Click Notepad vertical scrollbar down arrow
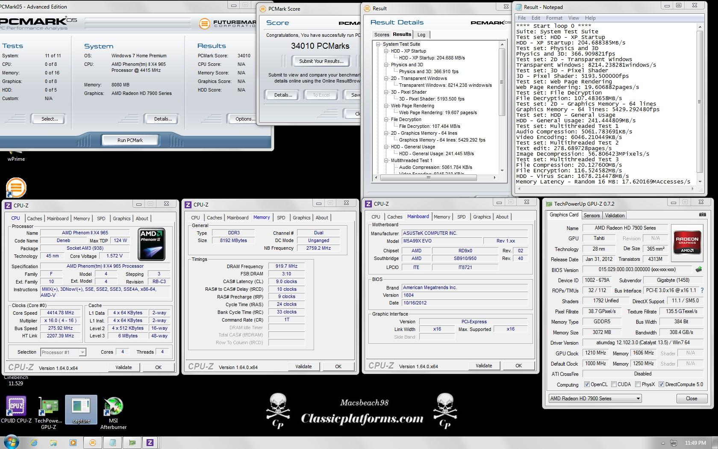 click(700, 181)
